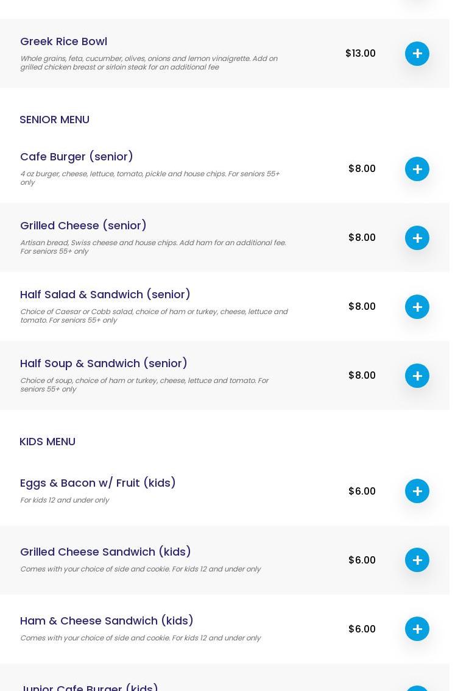Select Ham & Cheese Sandwich (kids) name

click(x=107, y=621)
